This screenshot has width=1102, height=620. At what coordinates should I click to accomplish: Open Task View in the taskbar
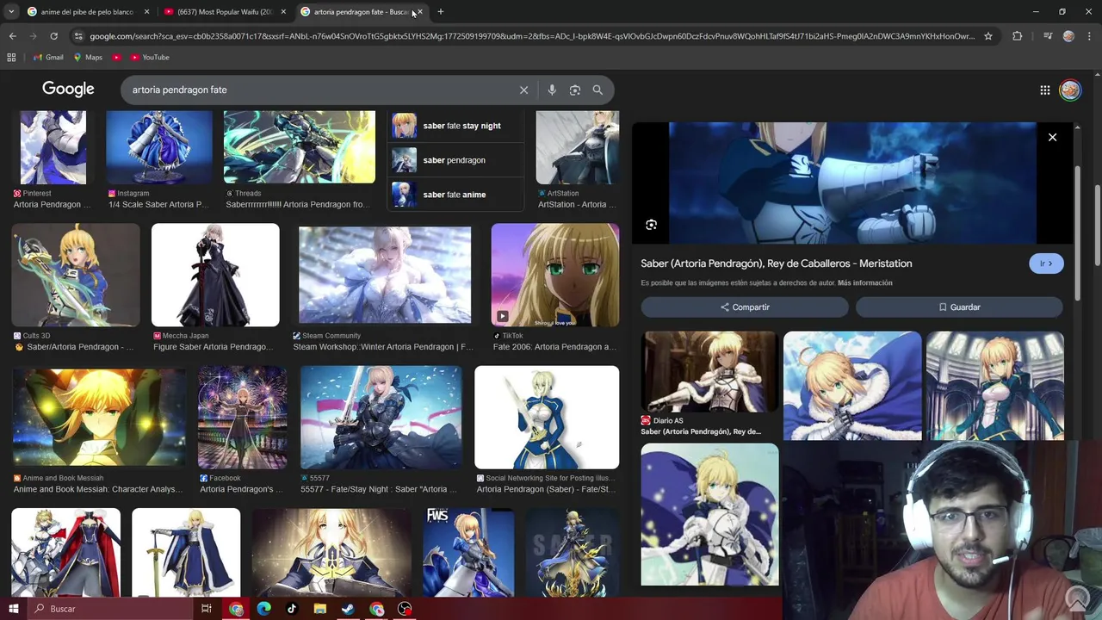point(206,609)
